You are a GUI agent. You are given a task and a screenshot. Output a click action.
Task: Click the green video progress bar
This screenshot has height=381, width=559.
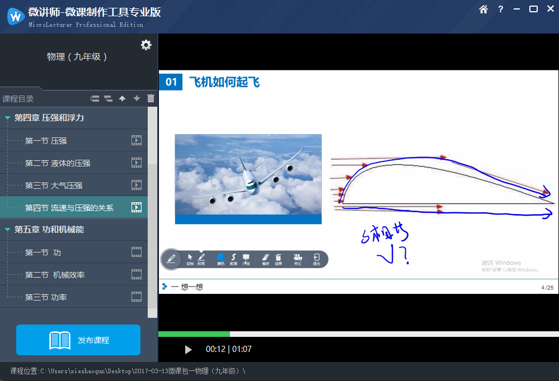pyautogui.click(x=194, y=334)
